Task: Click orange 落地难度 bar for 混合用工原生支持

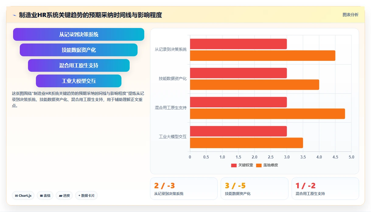Action: tap(268, 114)
